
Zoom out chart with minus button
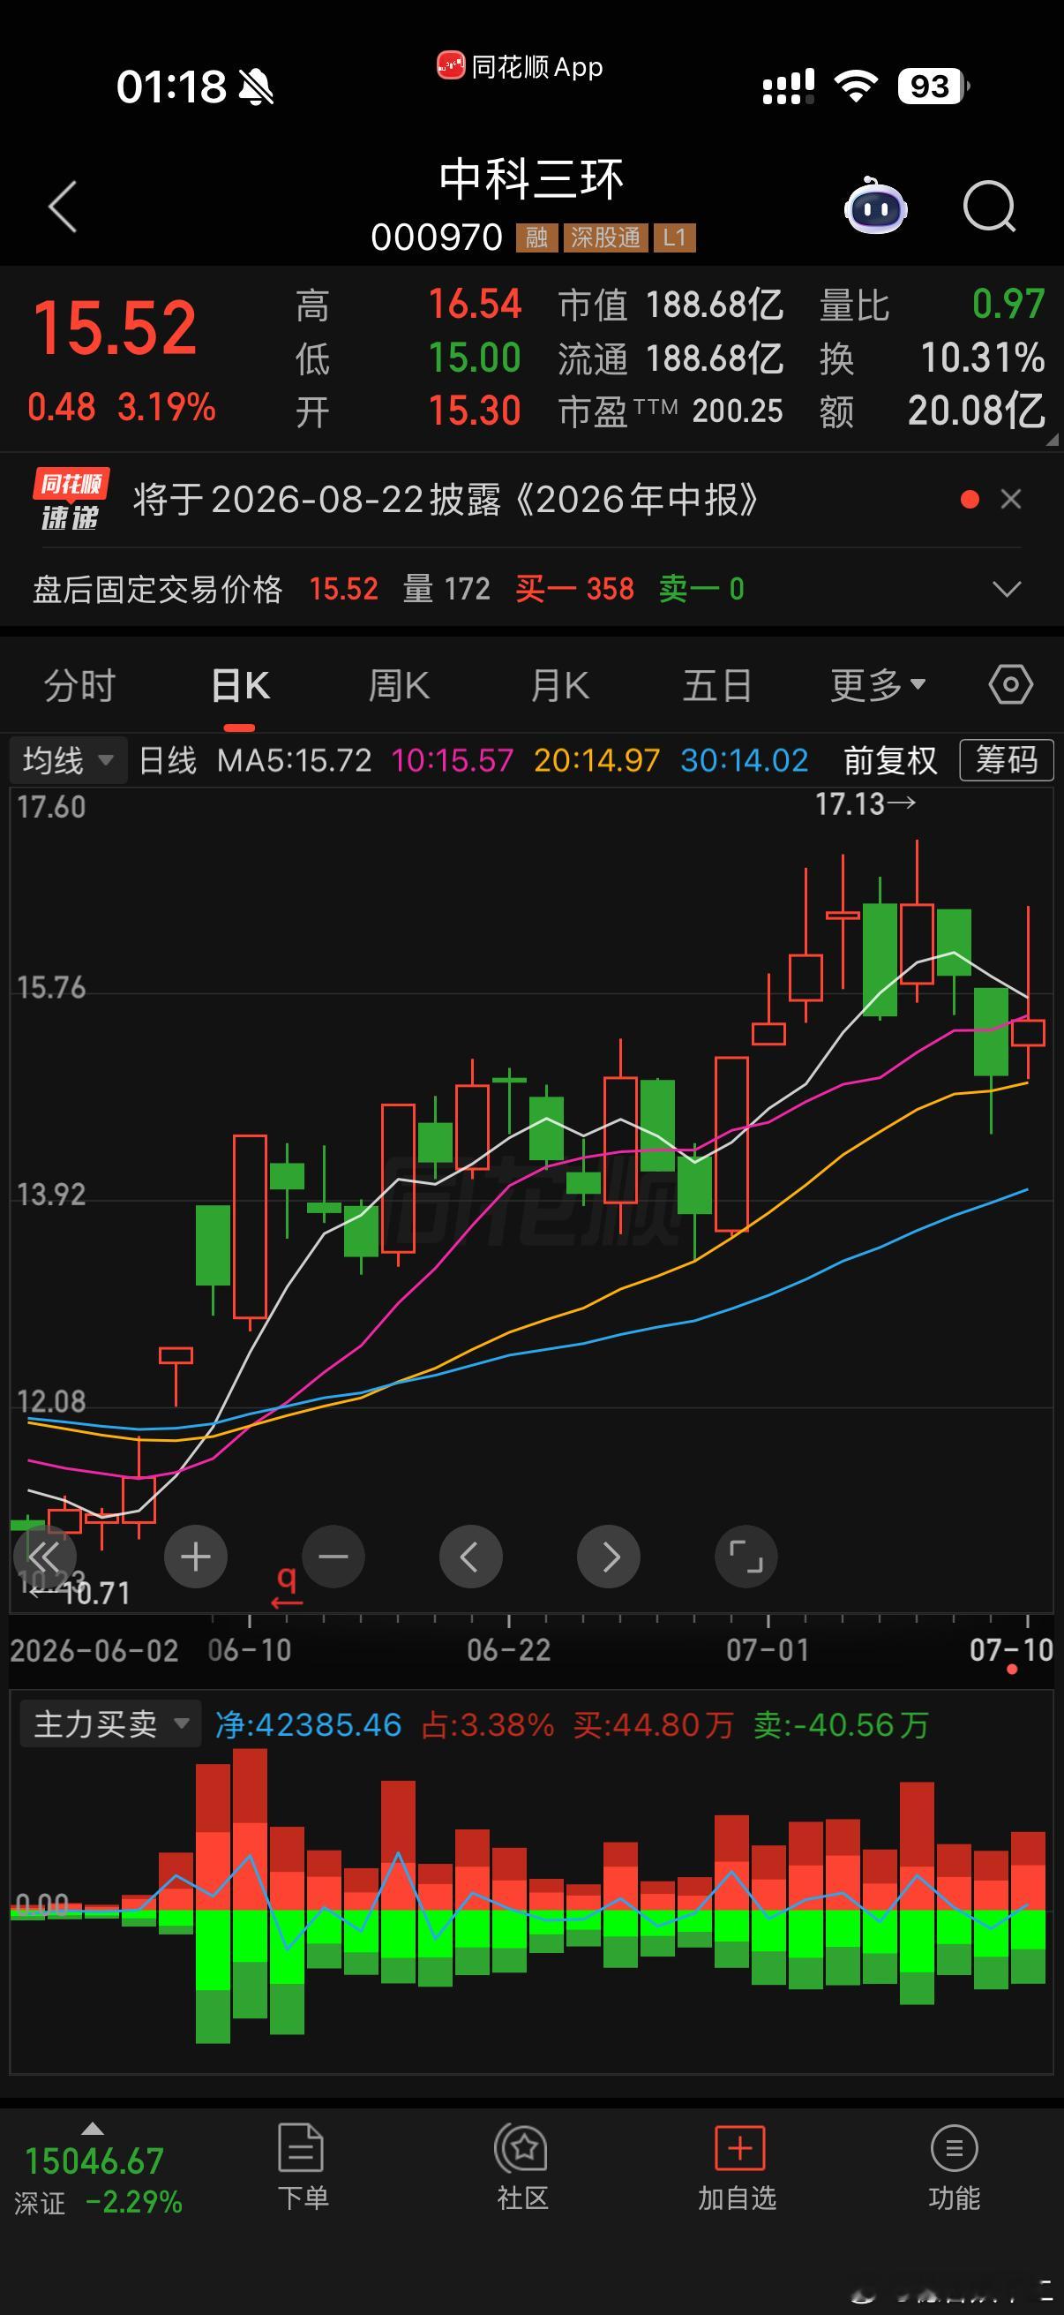(x=333, y=1557)
